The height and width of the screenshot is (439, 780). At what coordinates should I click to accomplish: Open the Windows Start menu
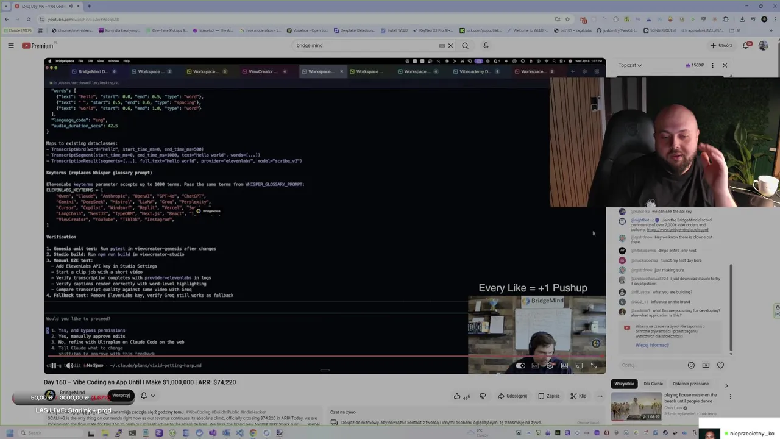coord(10,434)
